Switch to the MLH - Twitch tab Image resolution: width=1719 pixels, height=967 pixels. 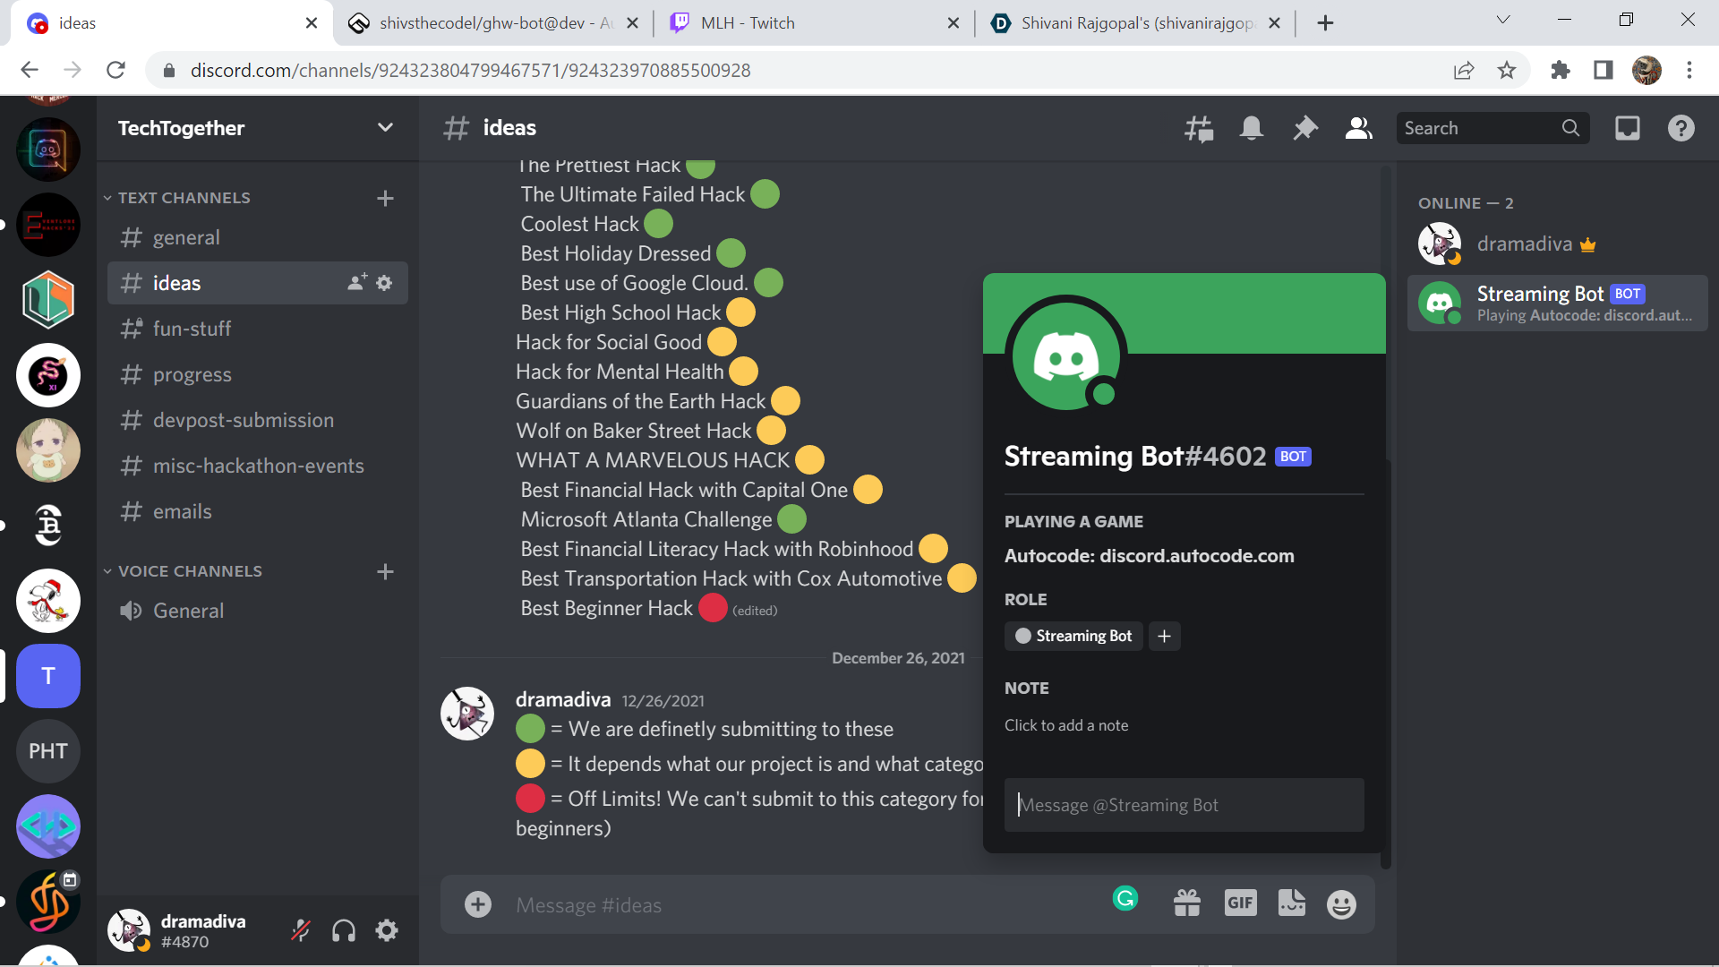pos(748,23)
